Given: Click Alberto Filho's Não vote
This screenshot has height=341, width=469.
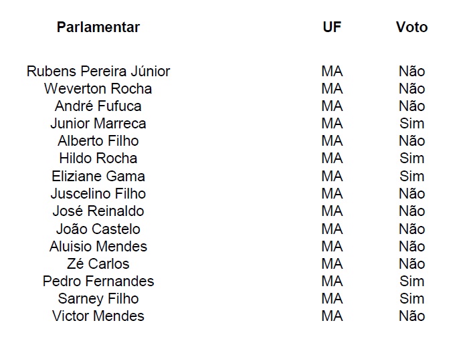Looking at the screenshot, I should pyautogui.click(x=411, y=141).
